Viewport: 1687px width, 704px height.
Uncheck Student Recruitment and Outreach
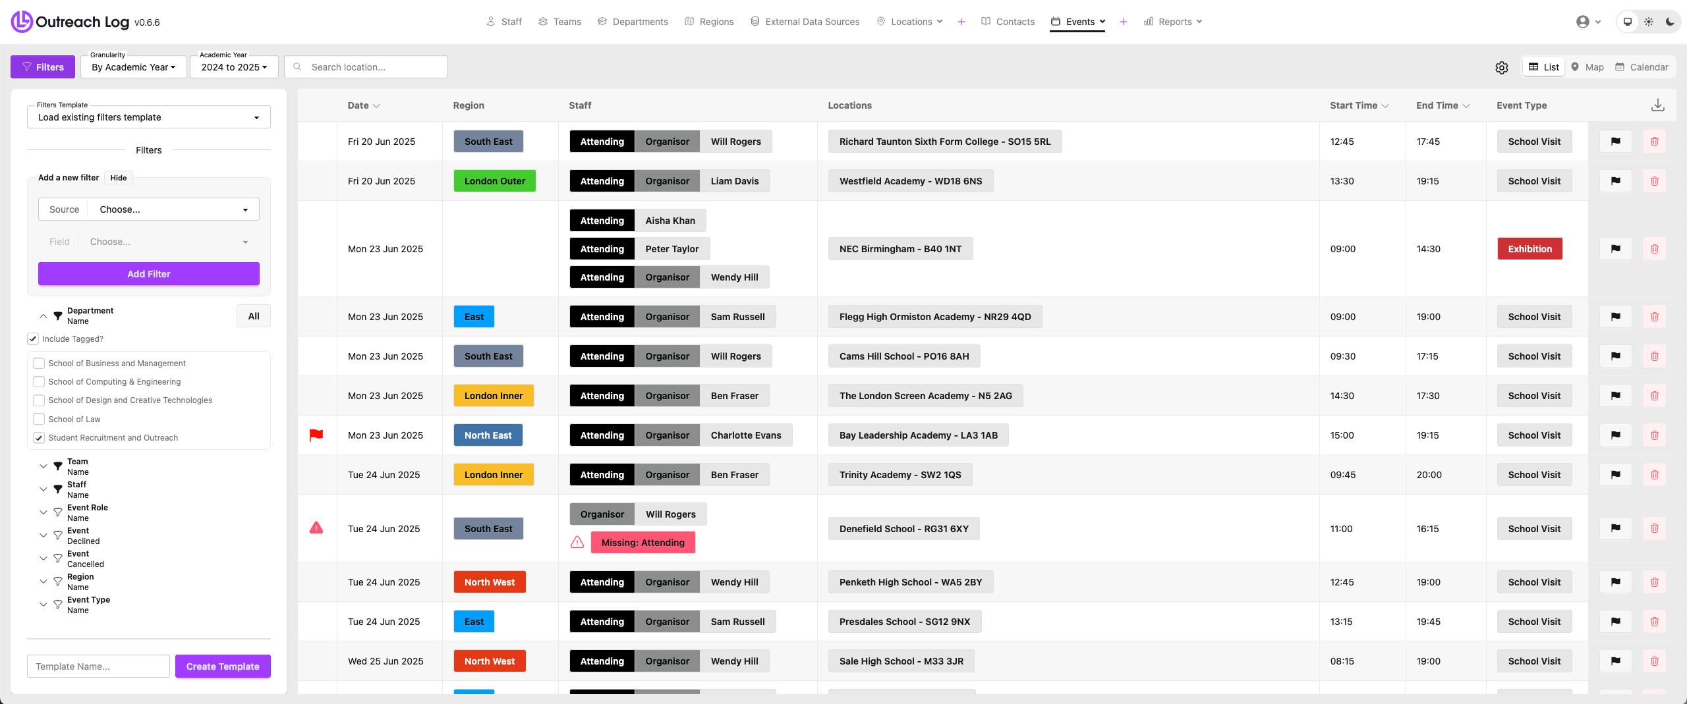click(x=39, y=438)
